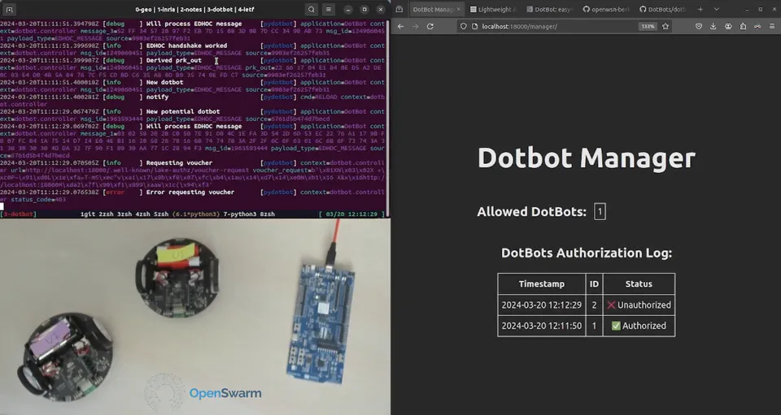Open the Firefox application menu

(x=772, y=26)
